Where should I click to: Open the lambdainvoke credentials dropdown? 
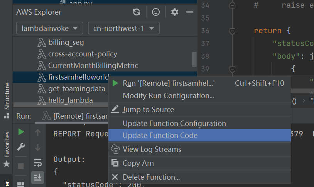click(50, 28)
